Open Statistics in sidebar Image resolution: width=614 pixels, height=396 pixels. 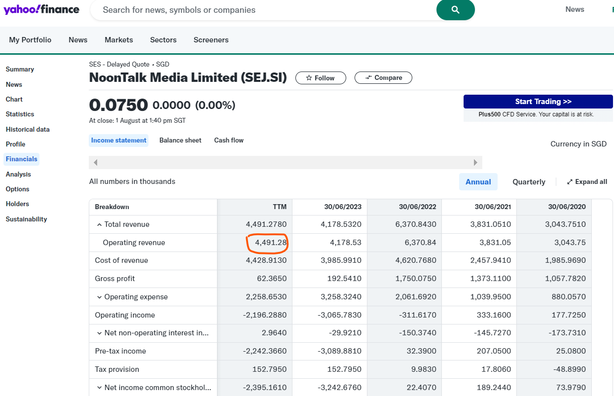(x=20, y=114)
